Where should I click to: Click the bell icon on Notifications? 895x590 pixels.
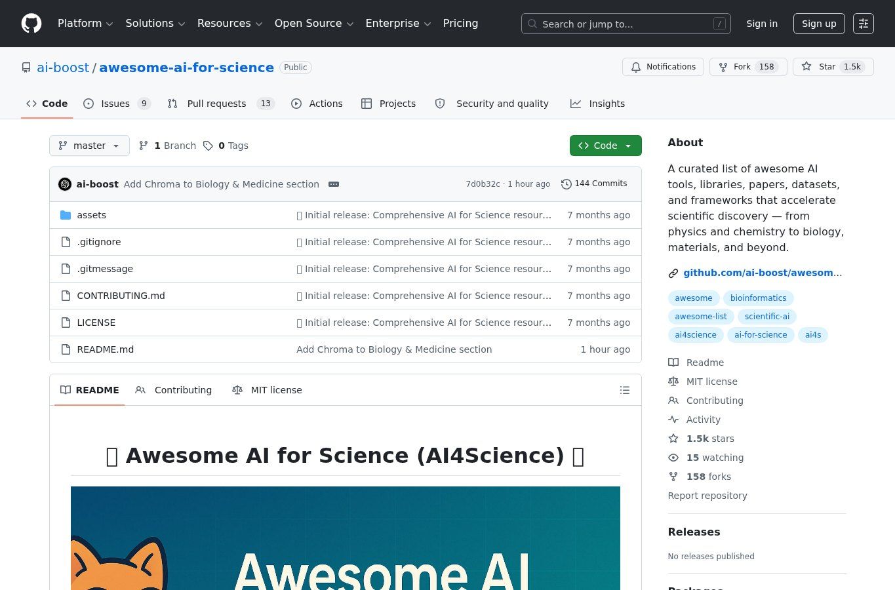click(636, 67)
